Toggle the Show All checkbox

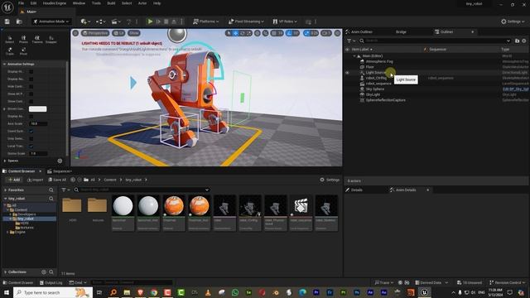tap(31, 94)
